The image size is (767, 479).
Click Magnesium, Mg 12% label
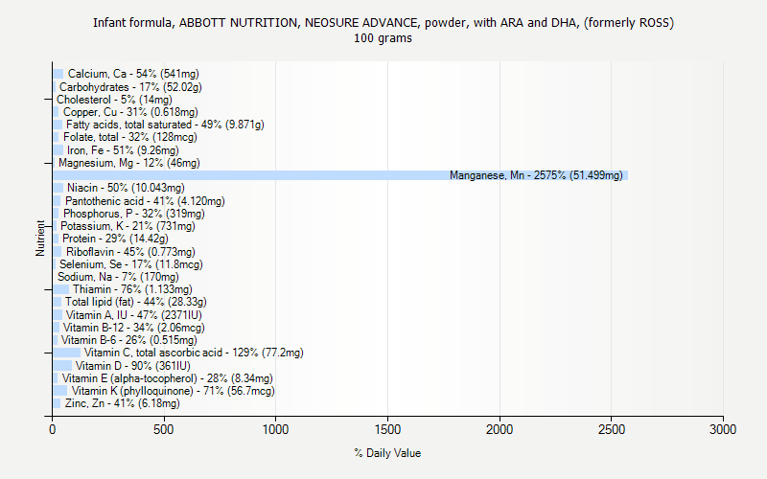[129, 163]
